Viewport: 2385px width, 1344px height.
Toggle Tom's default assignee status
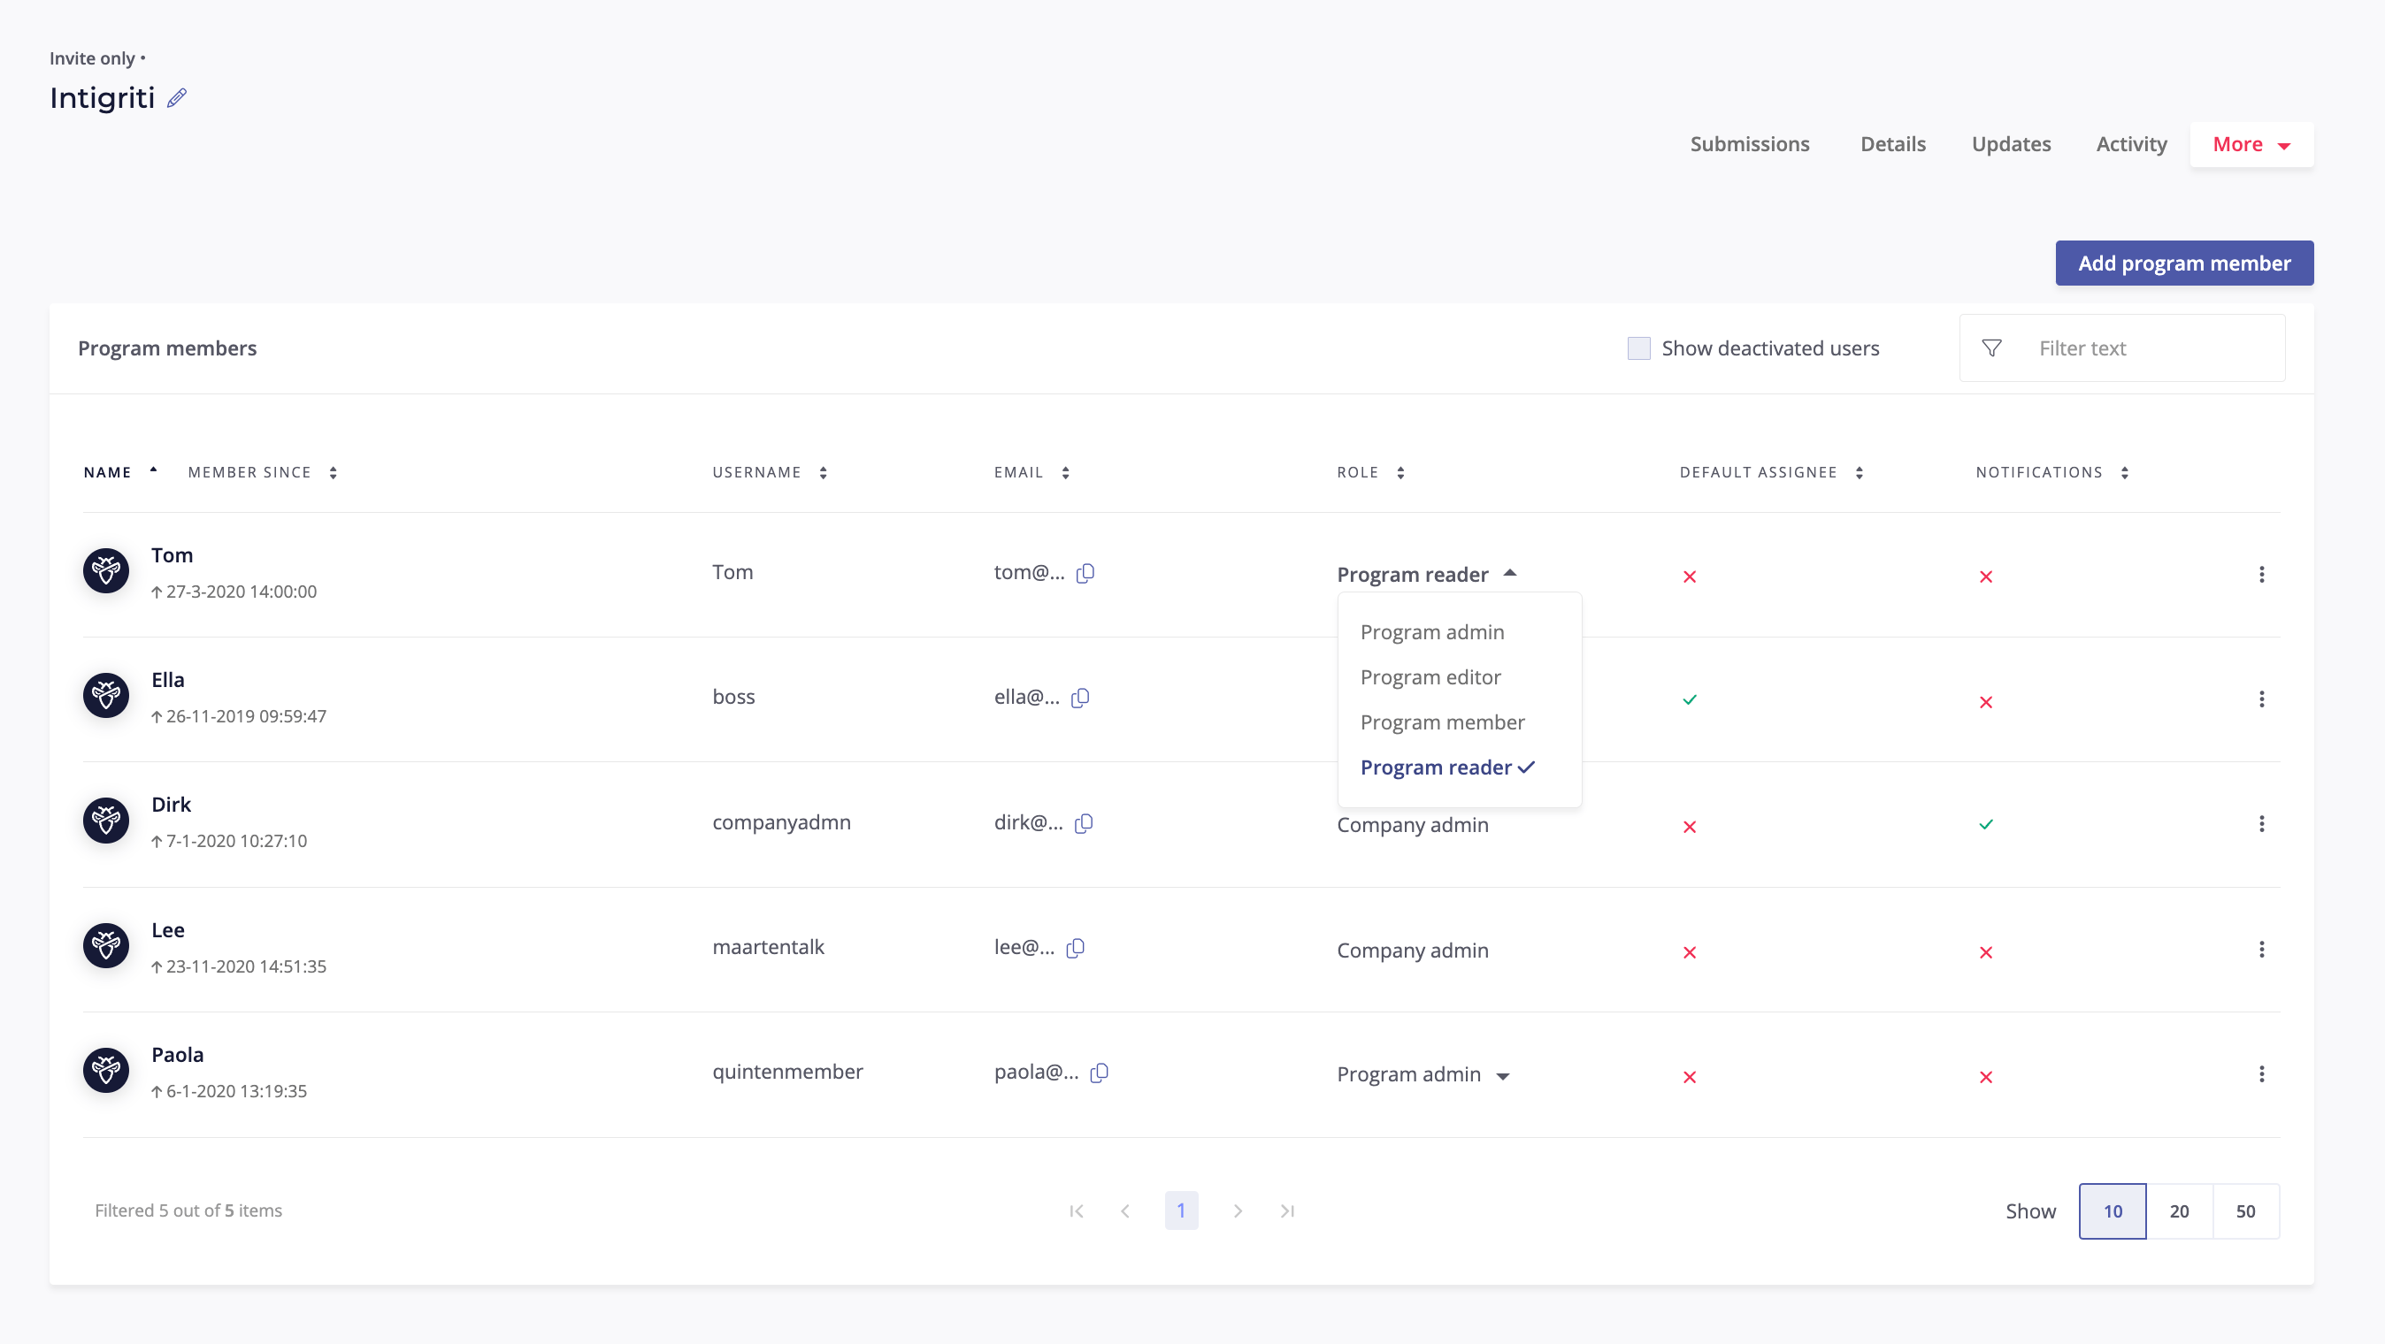click(1690, 577)
